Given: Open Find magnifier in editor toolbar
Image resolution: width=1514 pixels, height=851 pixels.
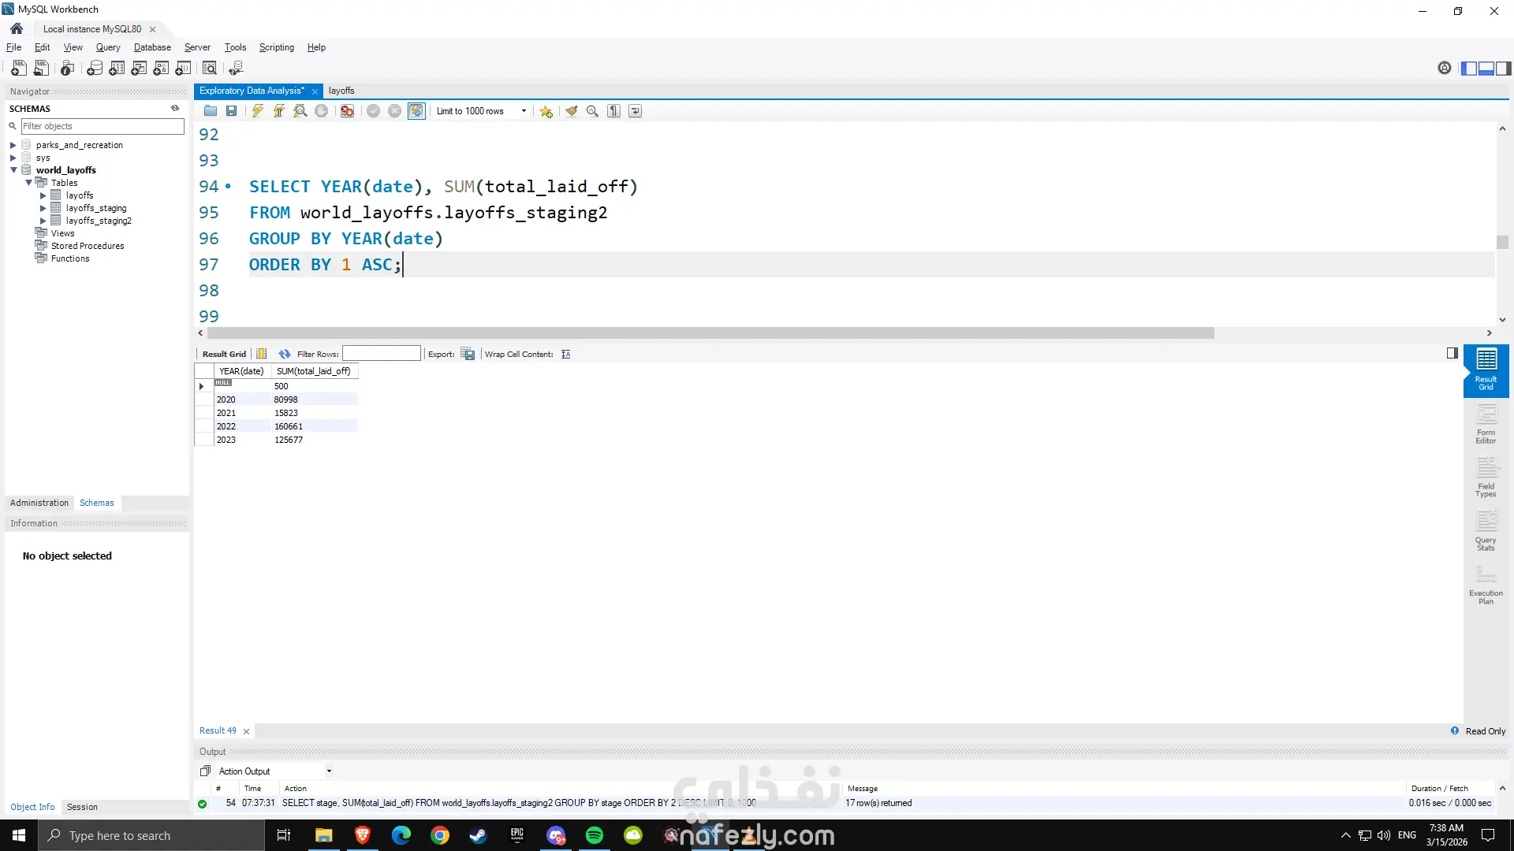Looking at the screenshot, I should pos(592,111).
